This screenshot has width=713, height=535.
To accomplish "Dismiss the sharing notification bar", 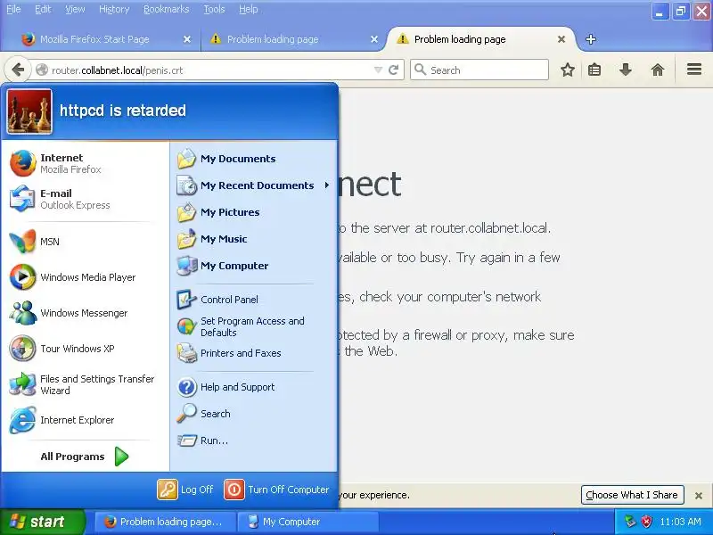I will coord(699,496).
